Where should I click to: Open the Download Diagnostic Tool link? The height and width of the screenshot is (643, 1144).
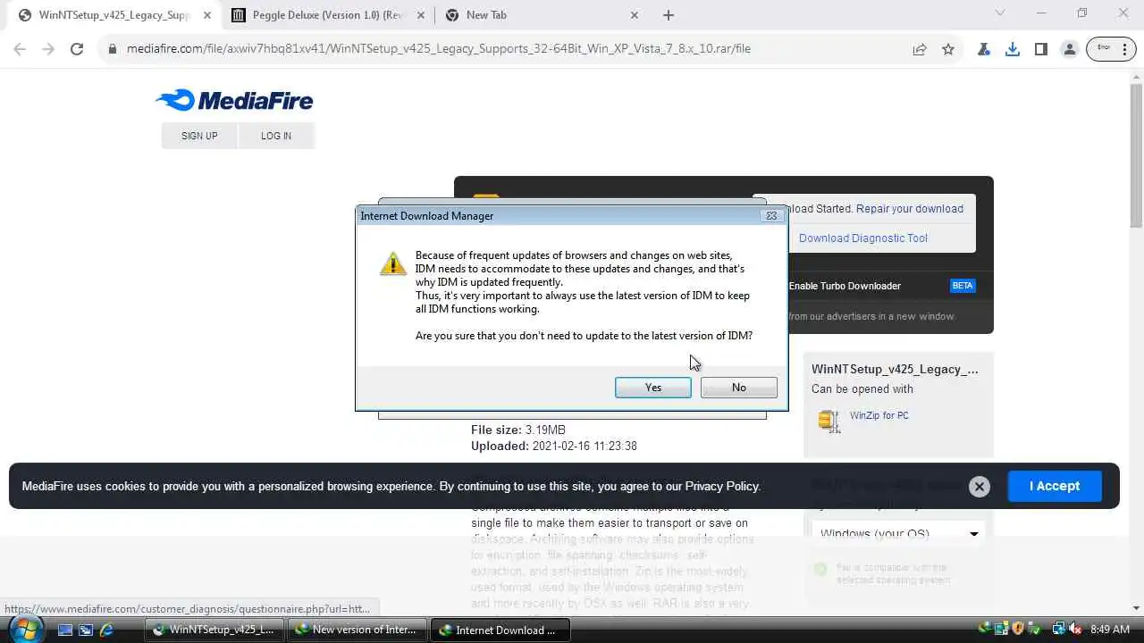[863, 238]
